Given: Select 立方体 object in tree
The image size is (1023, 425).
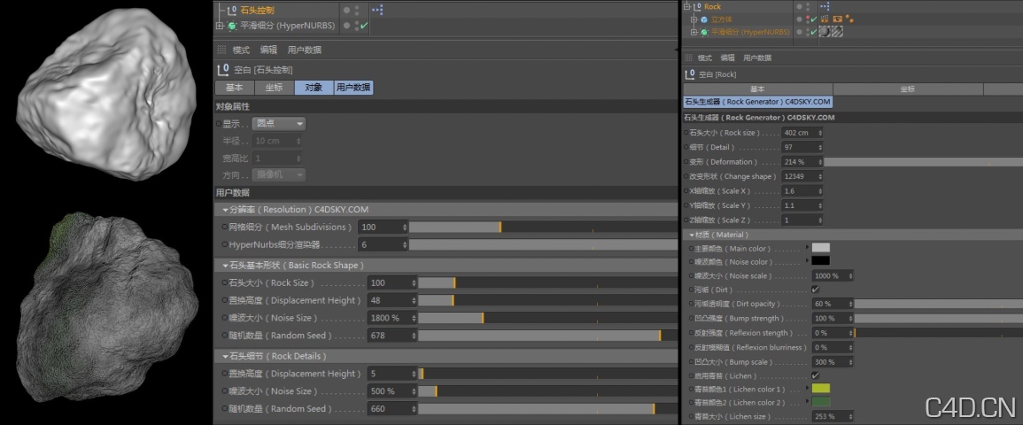Looking at the screenshot, I should 721,19.
